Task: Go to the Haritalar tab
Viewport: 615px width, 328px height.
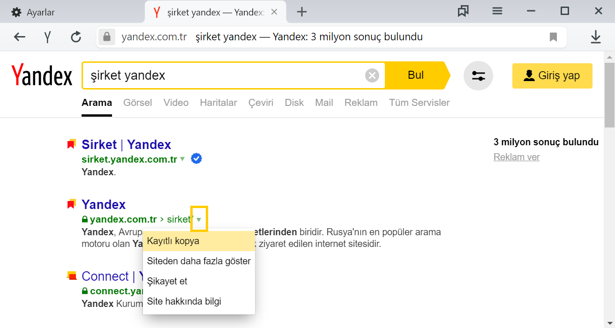Action: pyautogui.click(x=218, y=103)
